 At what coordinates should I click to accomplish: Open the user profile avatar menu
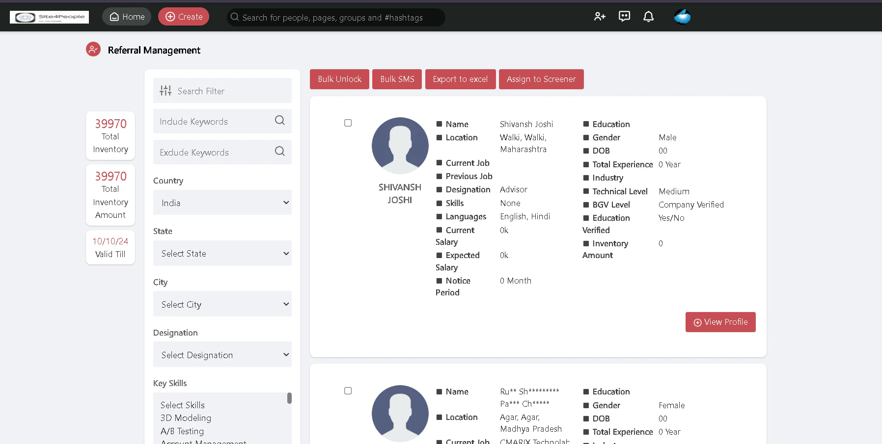[x=682, y=17]
